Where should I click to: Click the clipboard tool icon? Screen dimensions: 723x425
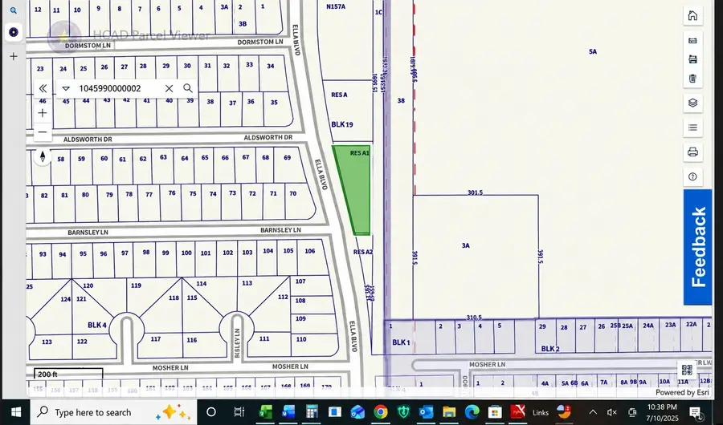pos(692,79)
